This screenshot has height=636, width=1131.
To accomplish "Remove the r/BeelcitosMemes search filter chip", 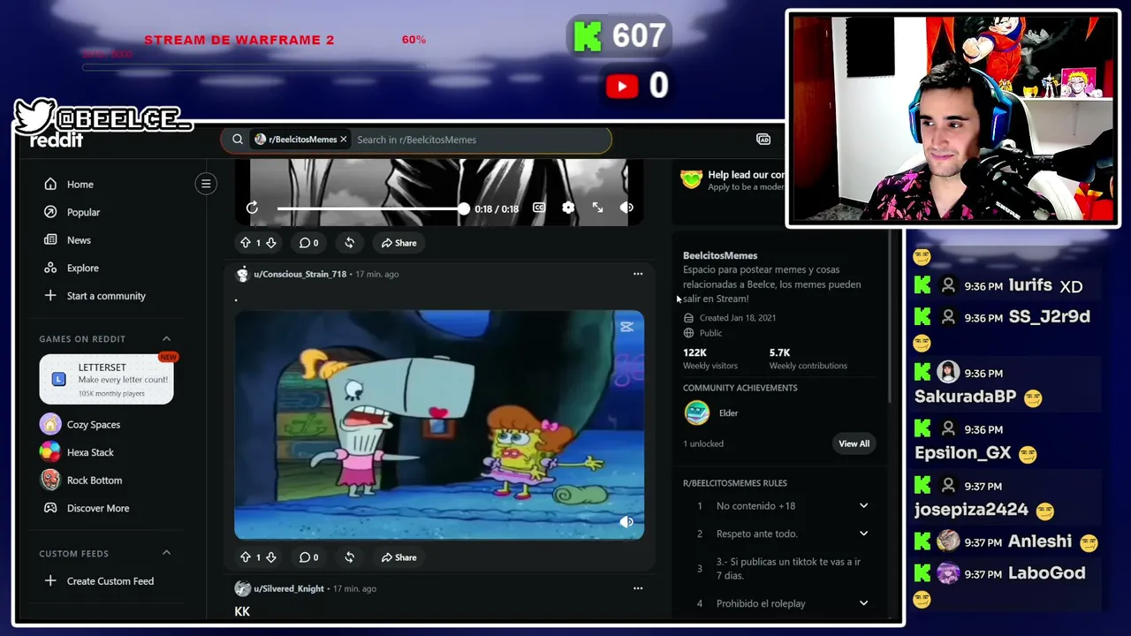I will 344,140.
